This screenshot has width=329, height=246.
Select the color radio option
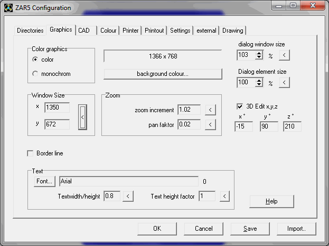[35, 60]
